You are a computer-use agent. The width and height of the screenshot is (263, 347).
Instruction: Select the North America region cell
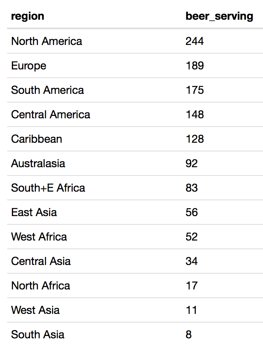pos(47,41)
